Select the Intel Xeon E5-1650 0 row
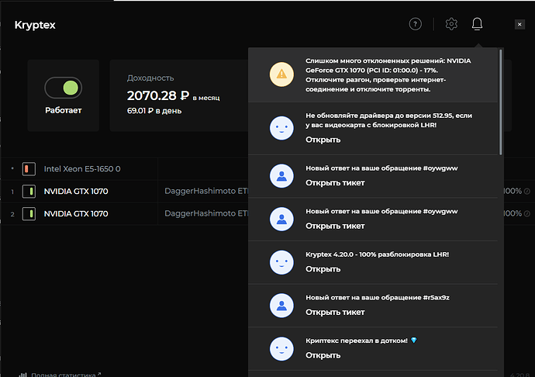 [x=125, y=168]
